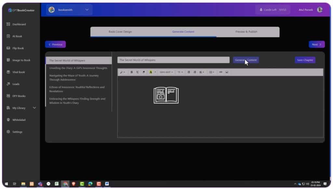Viewport: 333px width, 189px height.
Task: Click the Next button
Action: (317, 44)
